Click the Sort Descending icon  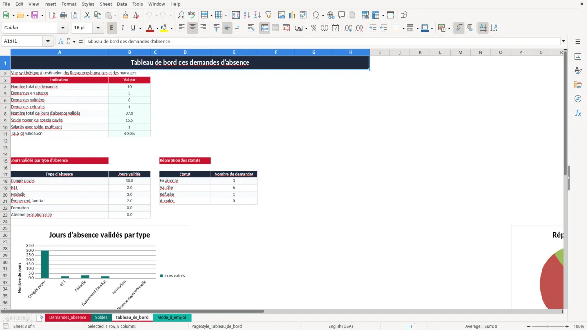click(258, 15)
